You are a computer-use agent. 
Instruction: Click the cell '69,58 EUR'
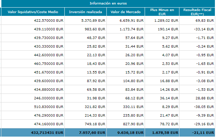(x=85, y=90)
